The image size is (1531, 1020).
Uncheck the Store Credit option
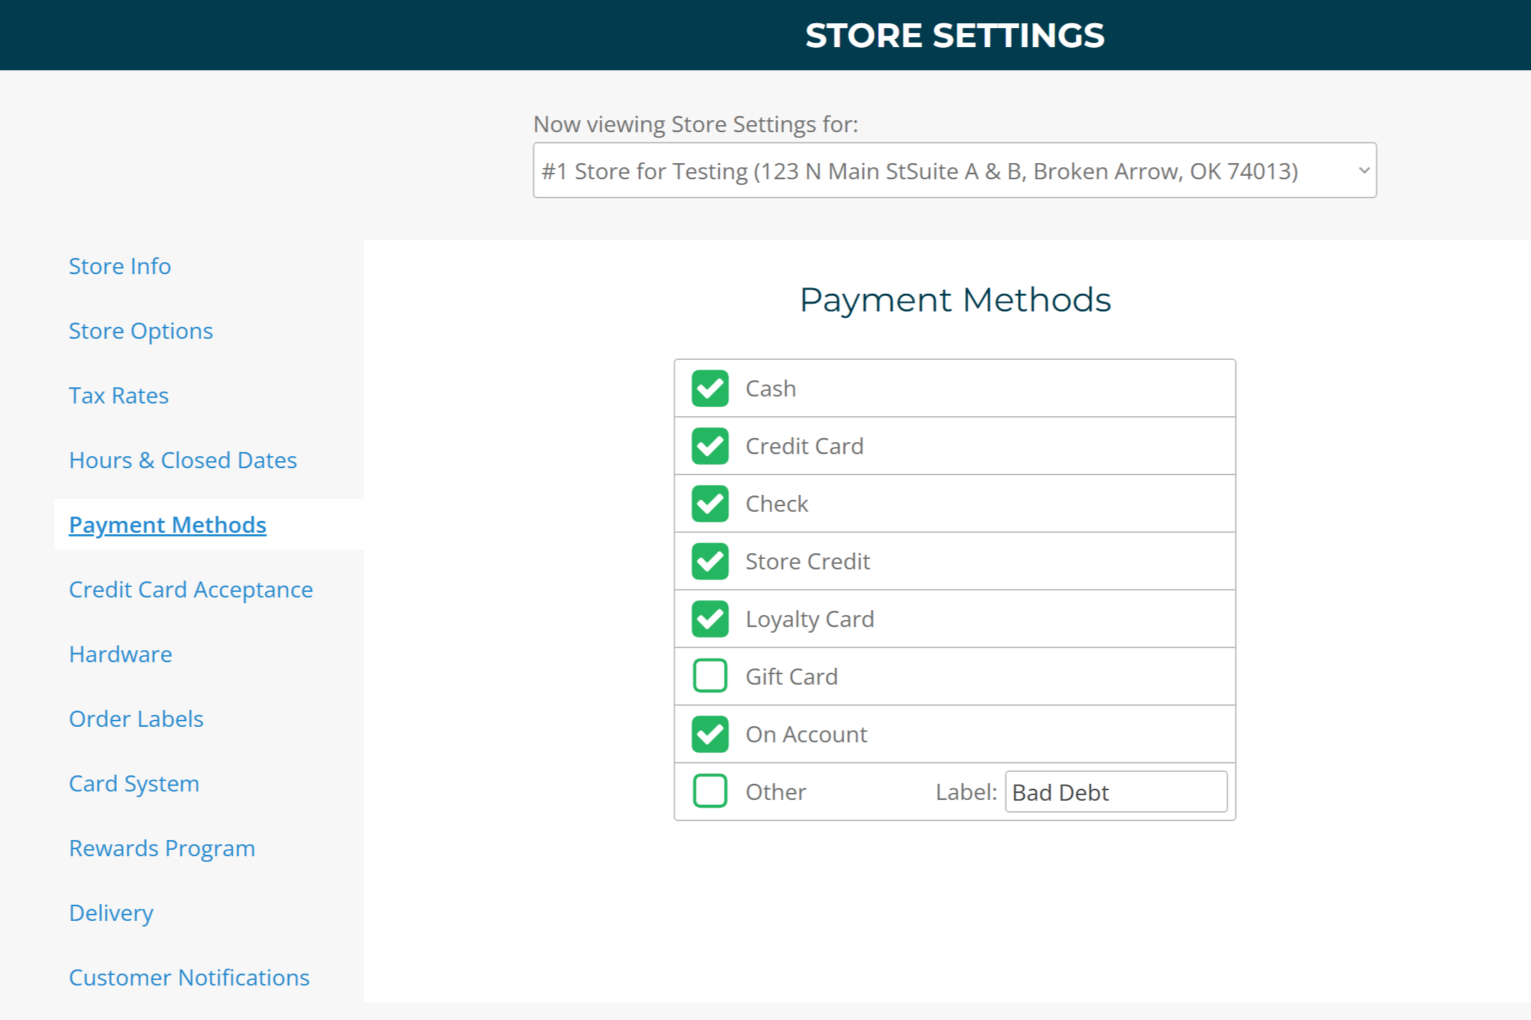(709, 562)
